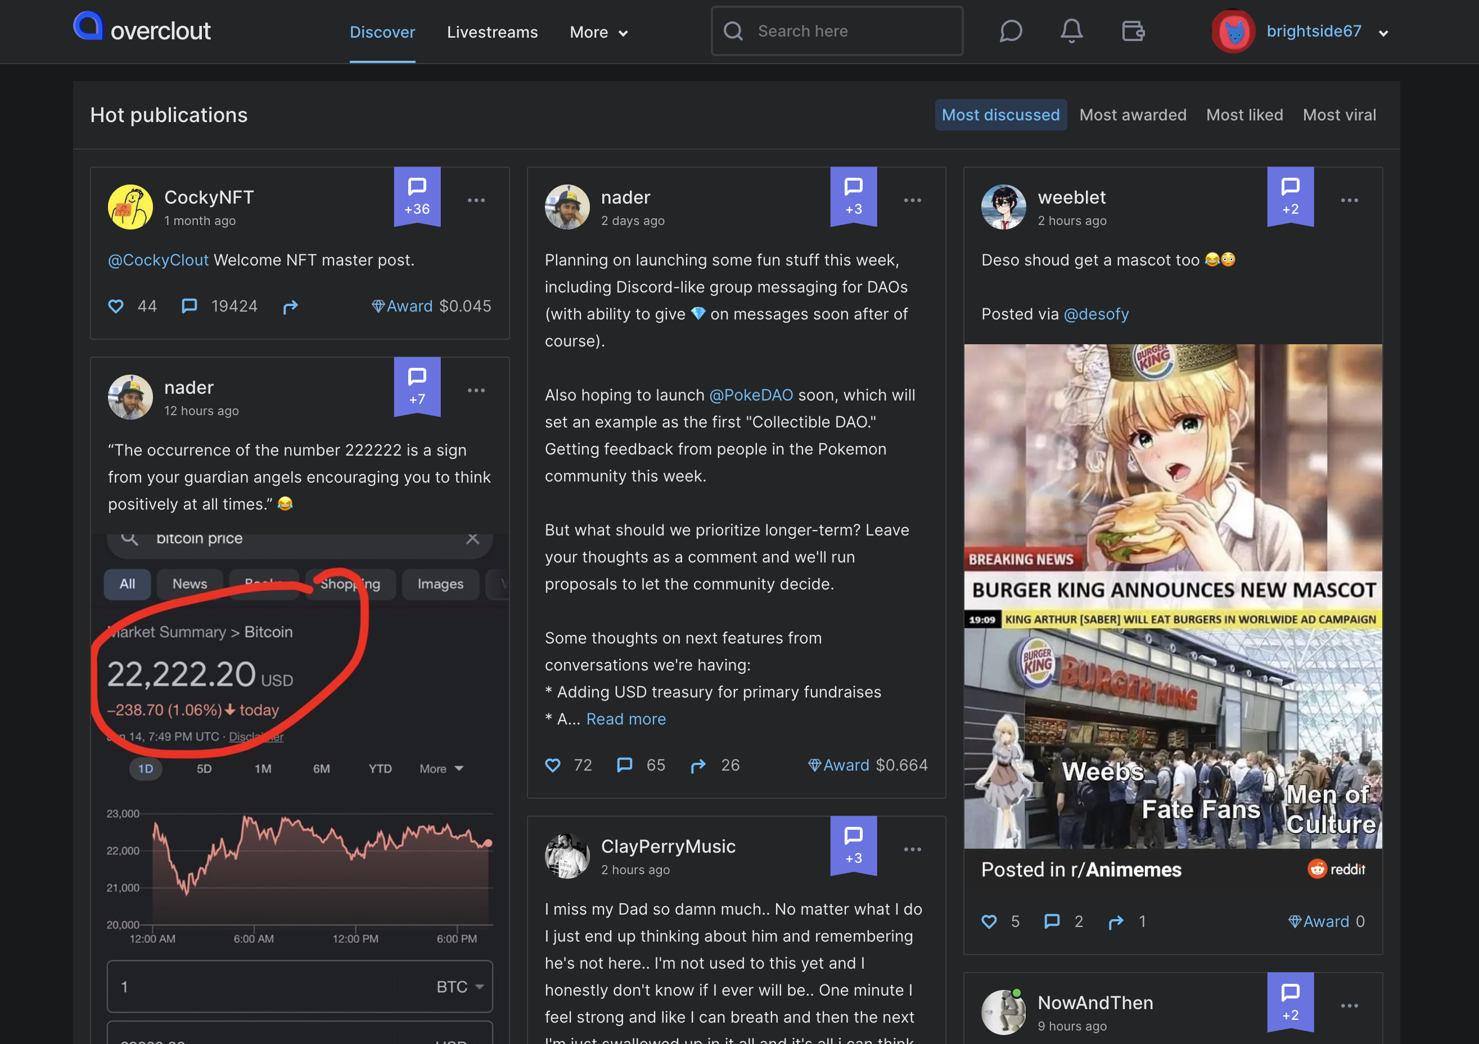Open the +2 comments badge on weeblet post
Screen dimensions: 1479x1044
click(1290, 196)
